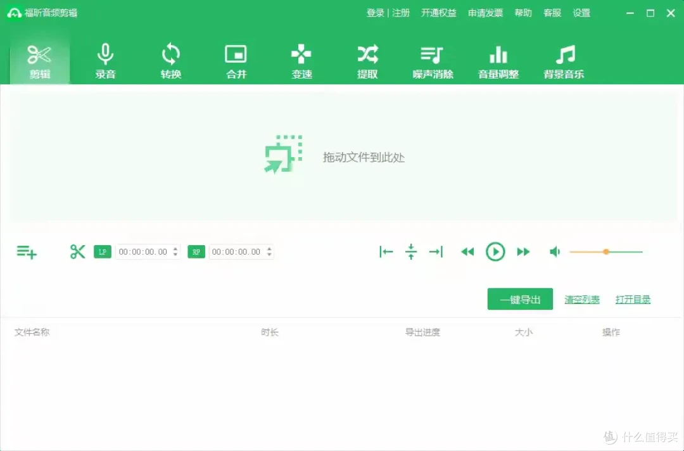Minimize the window
The image size is (684, 451).
pos(630,13)
